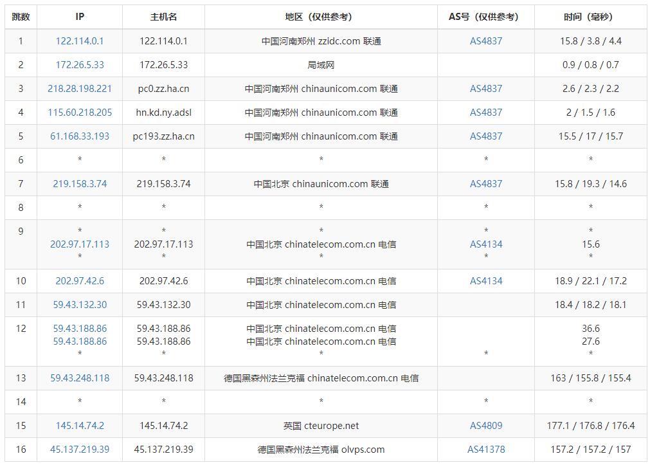Screen dimensions: 650x465
Task: Select region text 中国河南郑州 zzidc.com 联通
Action: pyautogui.click(x=321, y=41)
